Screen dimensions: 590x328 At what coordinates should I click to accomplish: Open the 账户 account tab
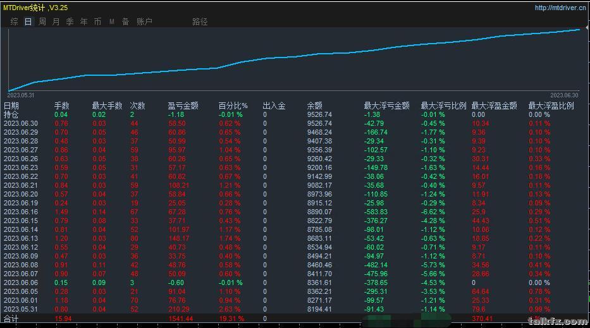[144, 22]
